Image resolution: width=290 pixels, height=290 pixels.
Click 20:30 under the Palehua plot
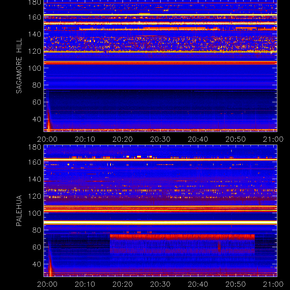tap(160, 284)
